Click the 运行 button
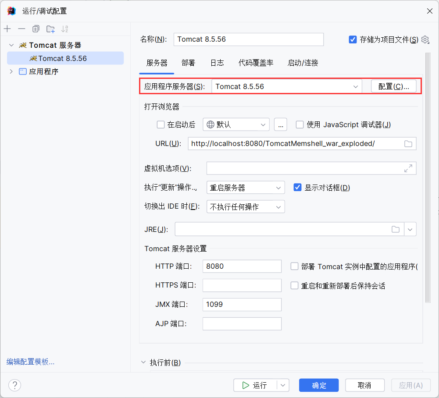Screen dimensions: 439x398 255,385
